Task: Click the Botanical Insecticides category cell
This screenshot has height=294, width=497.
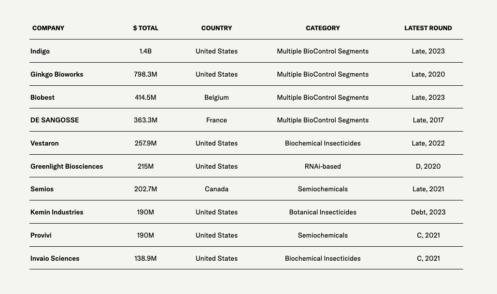Action: pyautogui.click(x=323, y=212)
